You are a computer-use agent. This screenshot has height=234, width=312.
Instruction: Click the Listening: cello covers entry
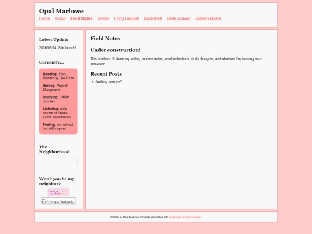click(57, 113)
